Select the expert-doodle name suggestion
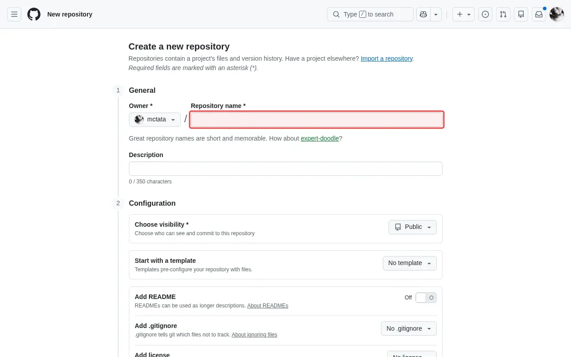This screenshot has width=571, height=357. click(319, 138)
